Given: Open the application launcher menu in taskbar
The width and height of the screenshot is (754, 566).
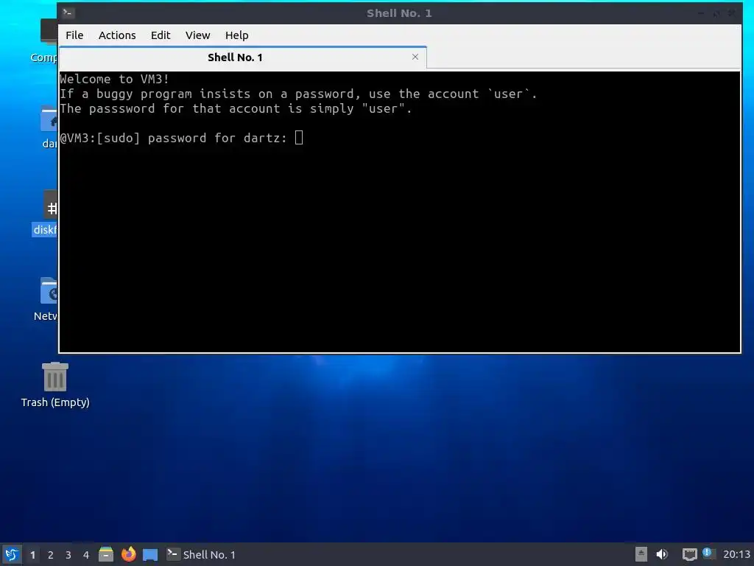Looking at the screenshot, I should pos(12,554).
